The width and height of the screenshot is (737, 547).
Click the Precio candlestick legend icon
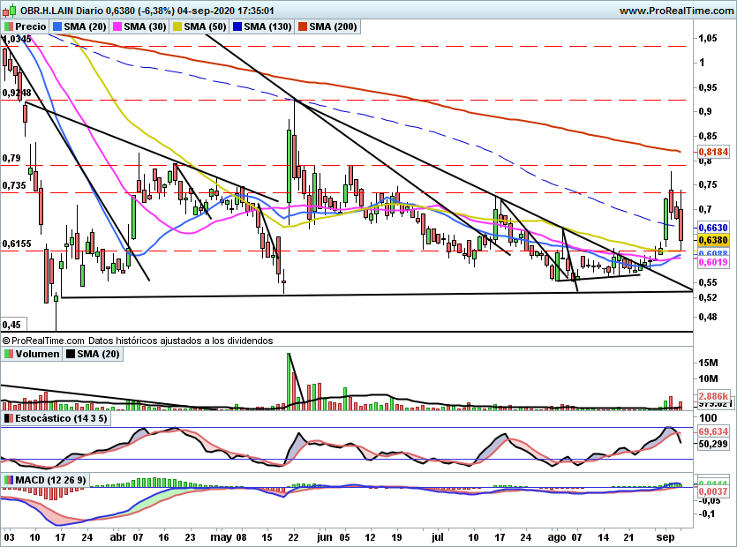[8, 27]
